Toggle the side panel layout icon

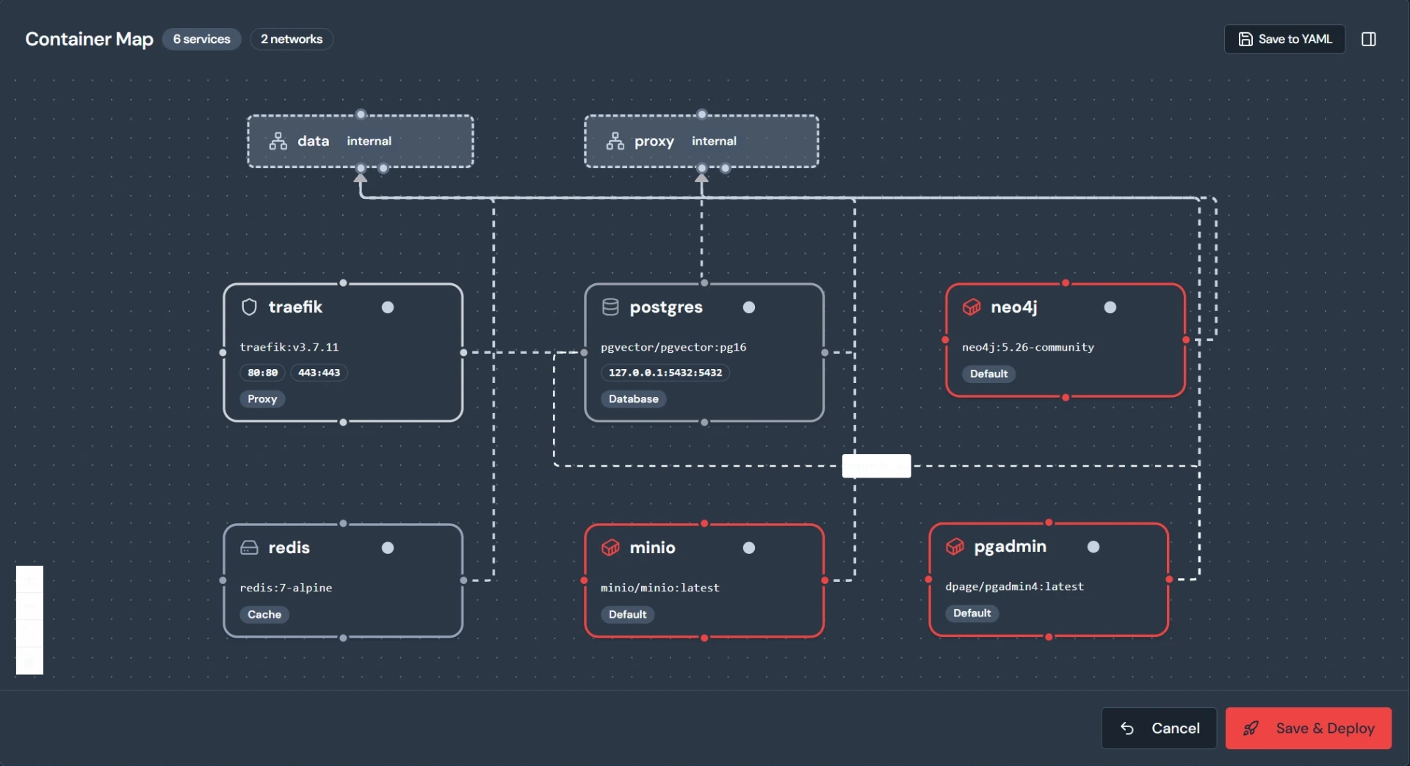tap(1369, 39)
